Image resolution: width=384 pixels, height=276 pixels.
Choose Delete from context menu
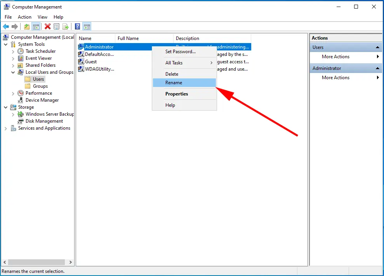[184, 74]
